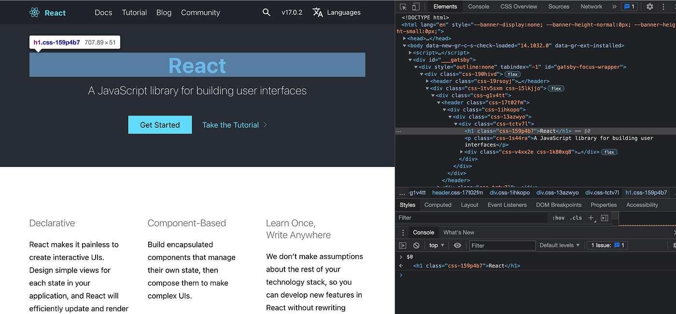
Task: Click the v17.0.2 version link
Action: point(292,13)
